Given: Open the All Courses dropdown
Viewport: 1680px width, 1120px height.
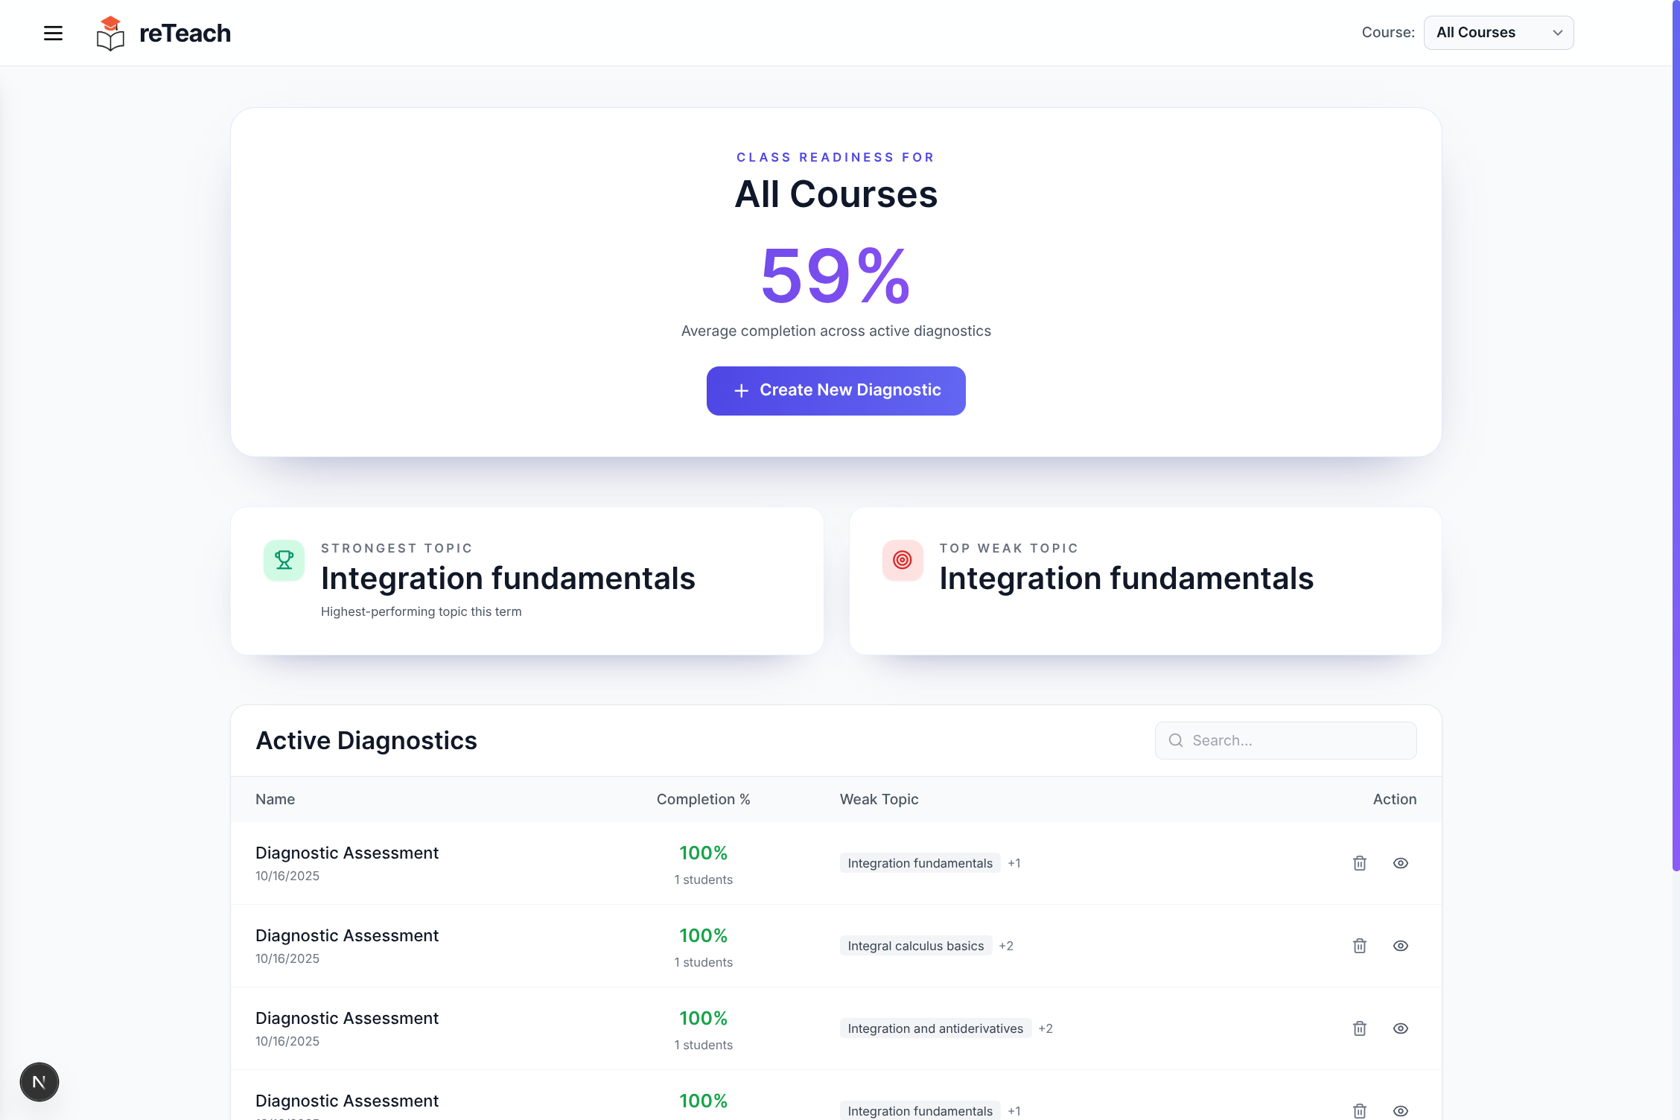Looking at the screenshot, I should (1498, 33).
